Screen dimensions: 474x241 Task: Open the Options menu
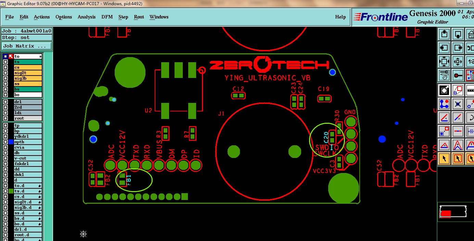[64, 17]
